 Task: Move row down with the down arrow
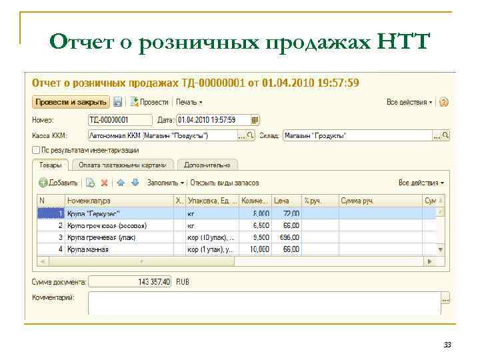(135, 183)
